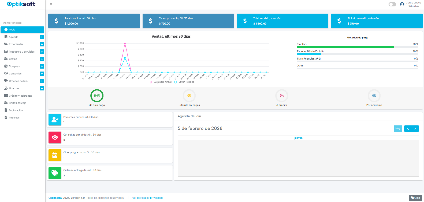Image resolution: width=424 pixels, height=202 pixels.
Task: Open Chat from the chat bubble
Action: click(x=415, y=198)
